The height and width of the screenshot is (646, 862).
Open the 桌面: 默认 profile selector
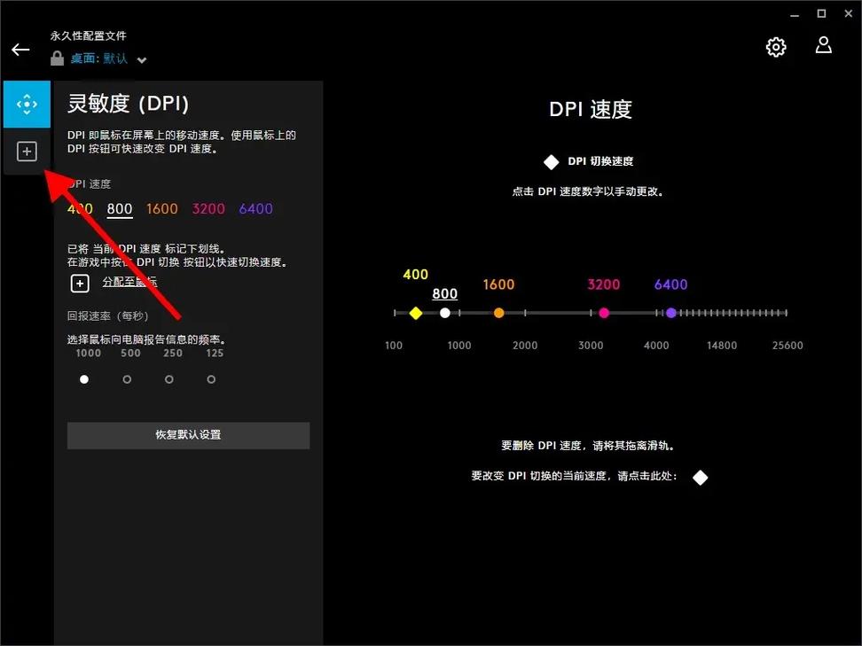pos(99,58)
